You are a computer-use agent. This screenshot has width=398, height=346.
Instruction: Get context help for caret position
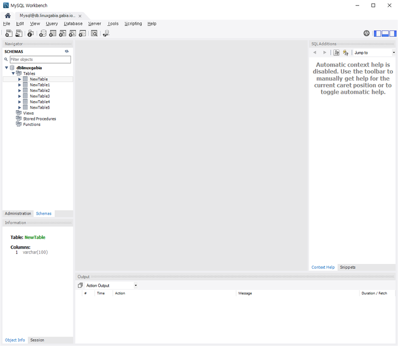(x=336, y=53)
